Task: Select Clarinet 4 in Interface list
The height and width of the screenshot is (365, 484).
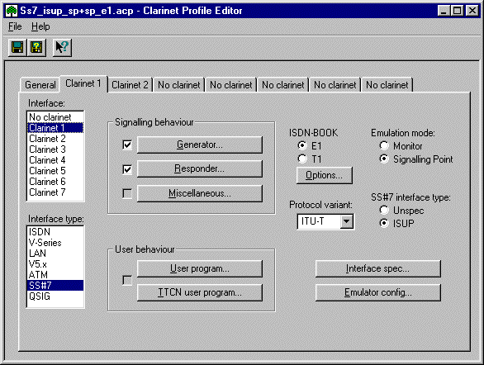Action: [x=55, y=160]
